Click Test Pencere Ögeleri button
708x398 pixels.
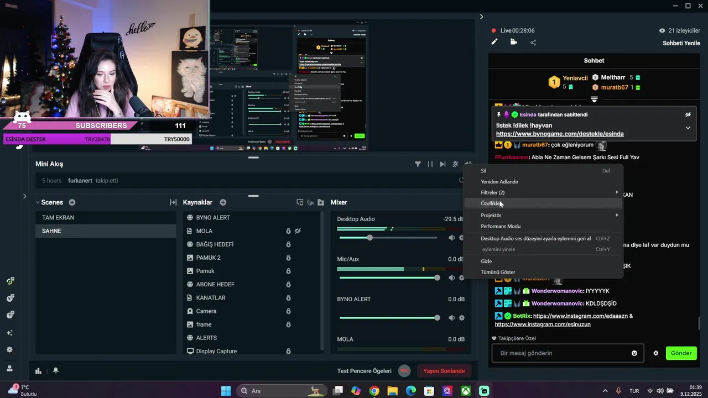365,371
